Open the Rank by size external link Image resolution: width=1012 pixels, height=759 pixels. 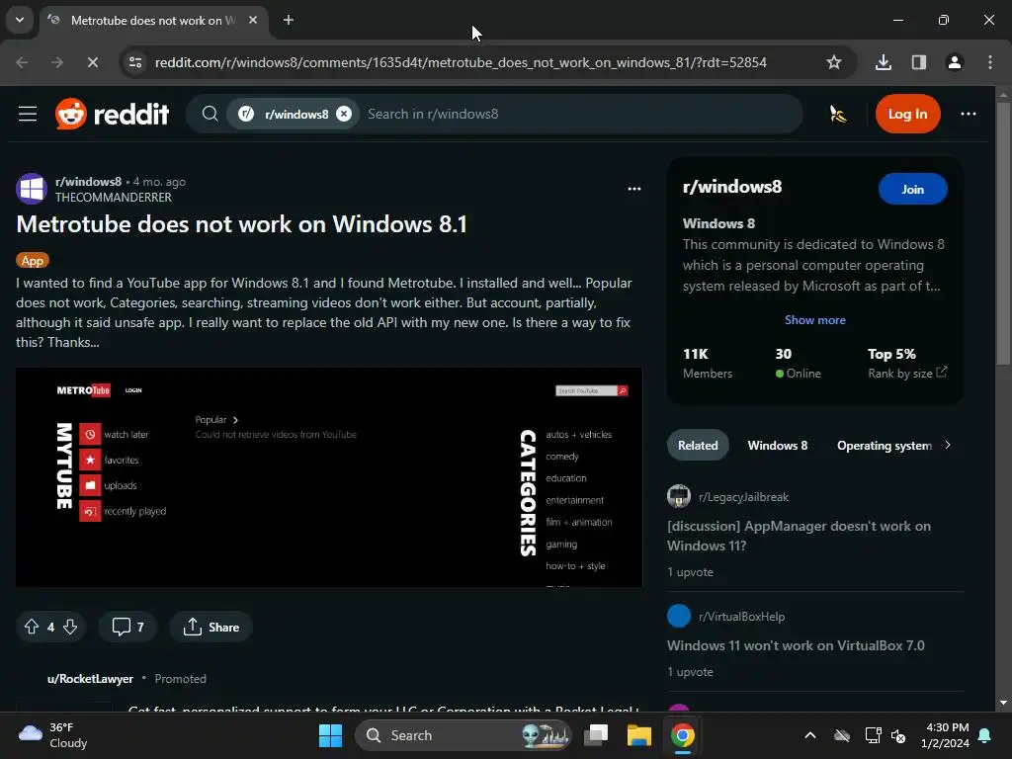pyautogui.click(x=907, y=373)
